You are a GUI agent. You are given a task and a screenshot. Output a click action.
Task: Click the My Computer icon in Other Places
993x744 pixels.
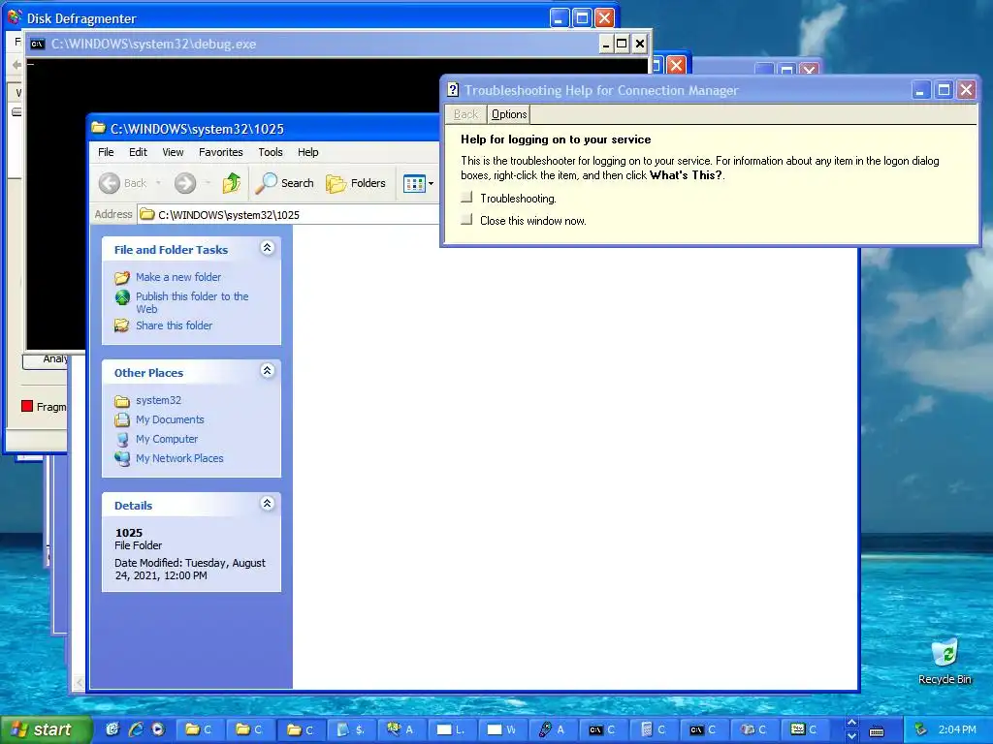(122, 439)
